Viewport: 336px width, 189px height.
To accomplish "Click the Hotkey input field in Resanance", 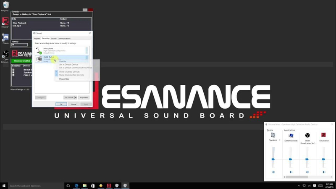I will [x=19, y=45].
